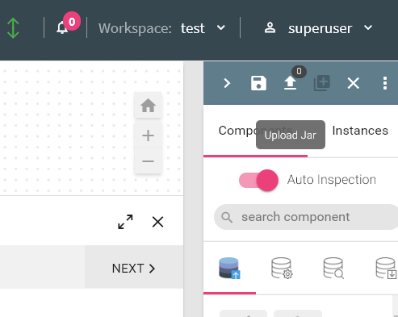Collapse side panel with chevron arrow
398x317 pixels.
(x=227, y=83)
